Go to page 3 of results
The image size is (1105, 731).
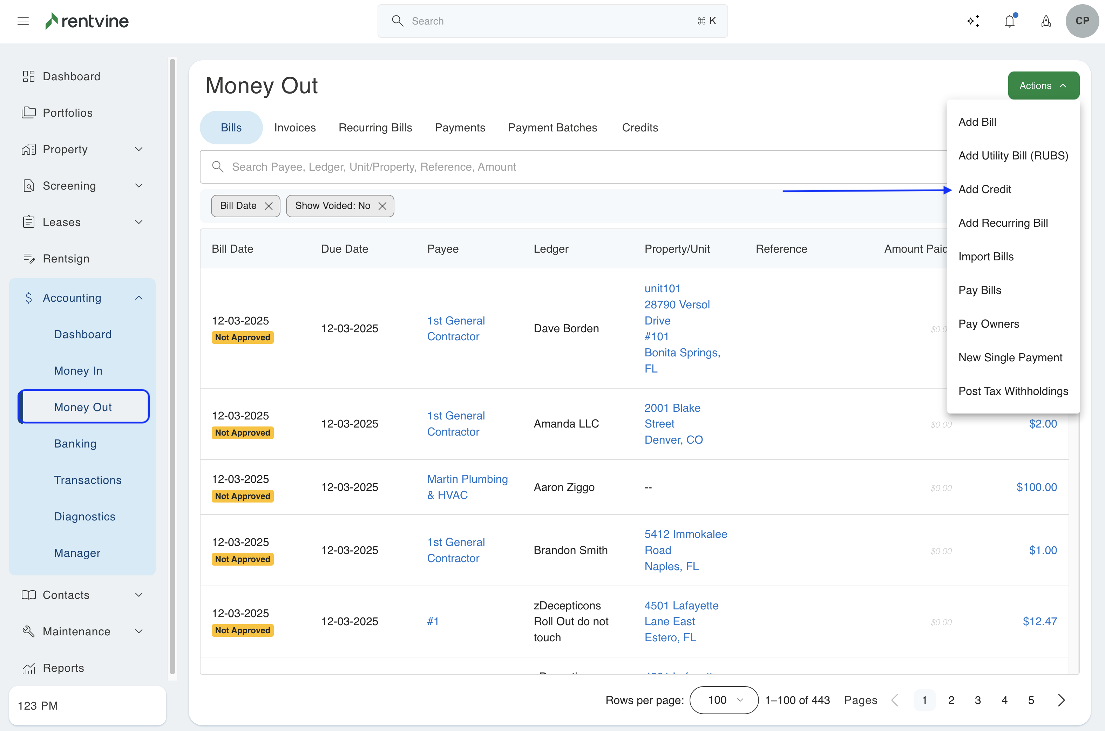978,700
